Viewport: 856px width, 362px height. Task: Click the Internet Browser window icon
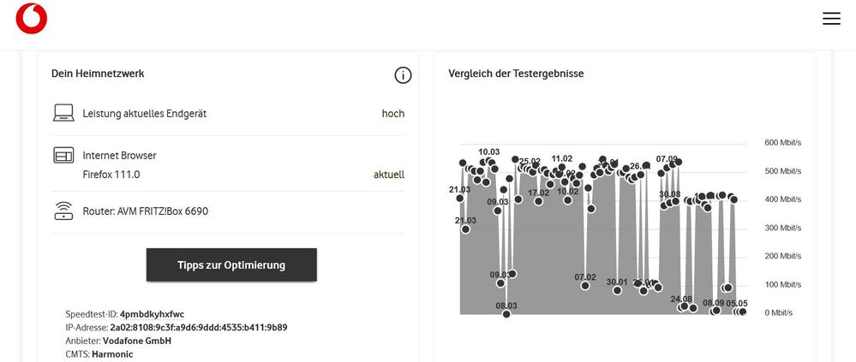pyautogui.click(x=64, y=156)
